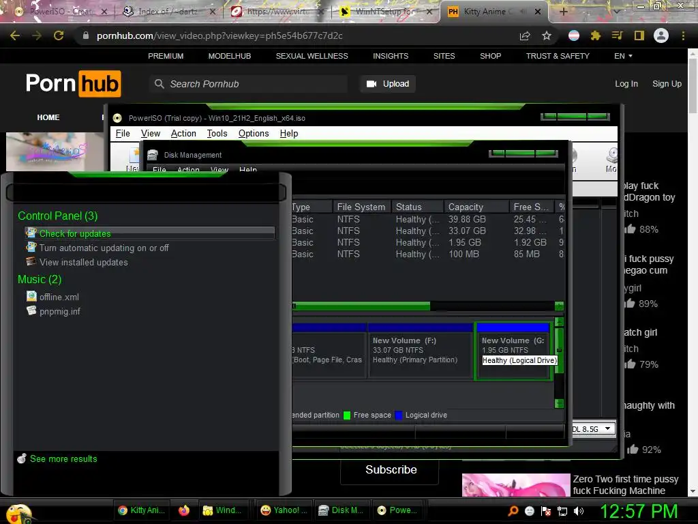698x524 pixels.
Task: Open the media control toolbar icon
Action: [618, 35]
